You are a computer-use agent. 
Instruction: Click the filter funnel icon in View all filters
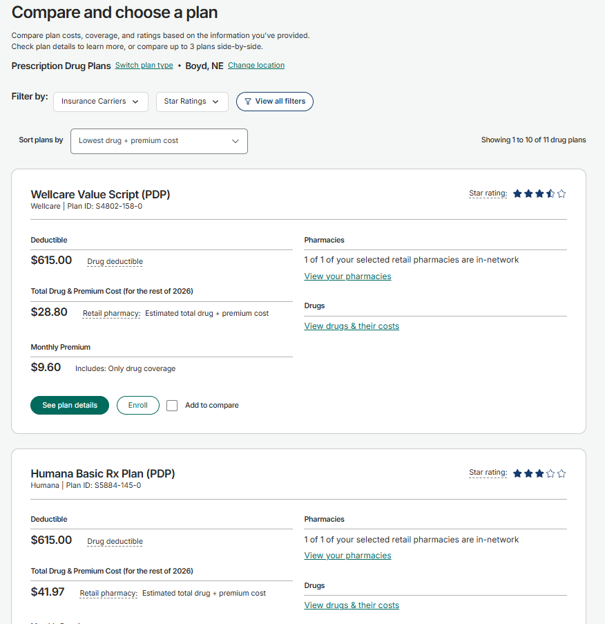(x=248, y=102)
